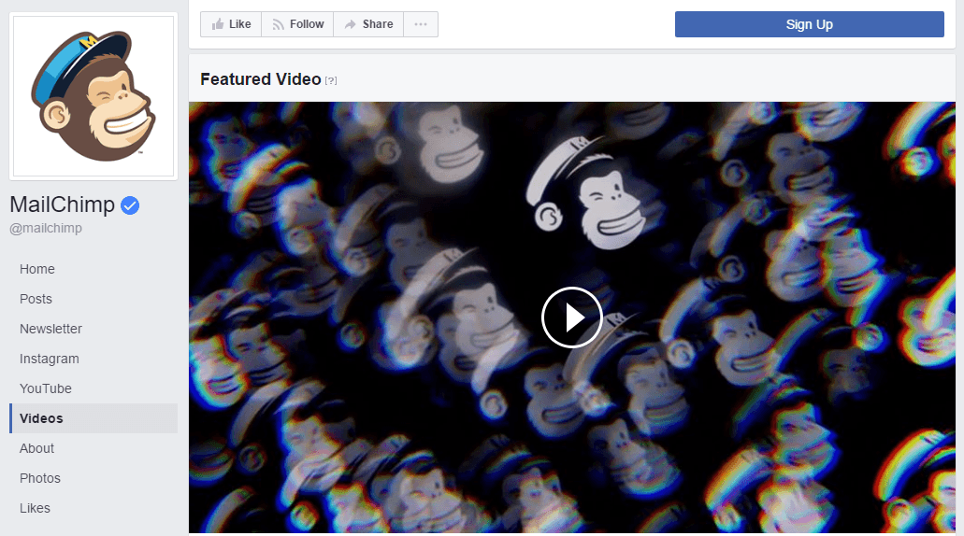964x536 pixels.
Task: Open the three-dots more options menu
Action: coord(421,24)
